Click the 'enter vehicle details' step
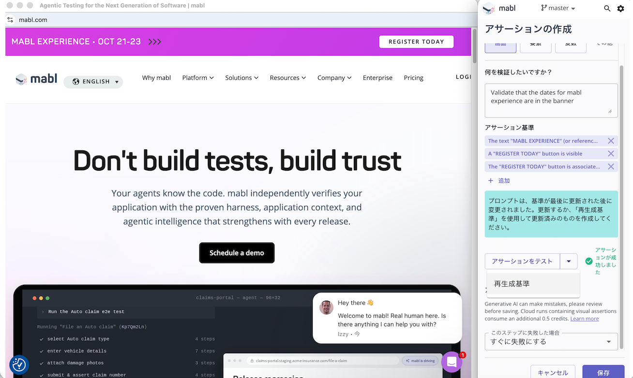The image size is (633, 378). click(76, 351)
